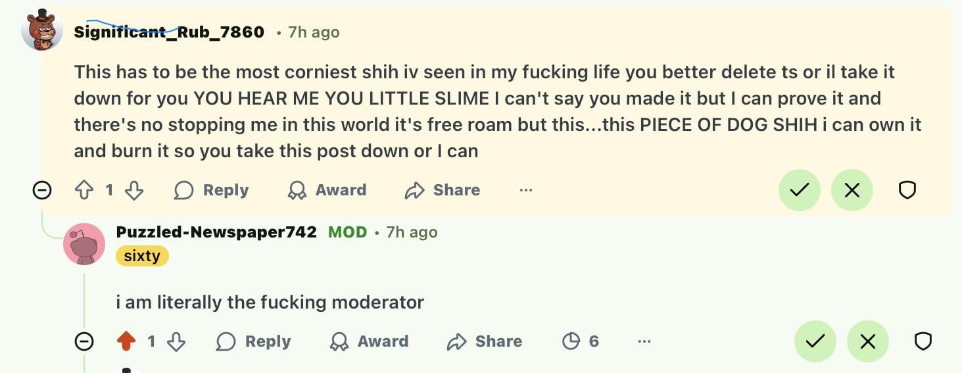
Task: Approve Significant_Rub_7860's comment with checkmark
Action: coord(799,191)
